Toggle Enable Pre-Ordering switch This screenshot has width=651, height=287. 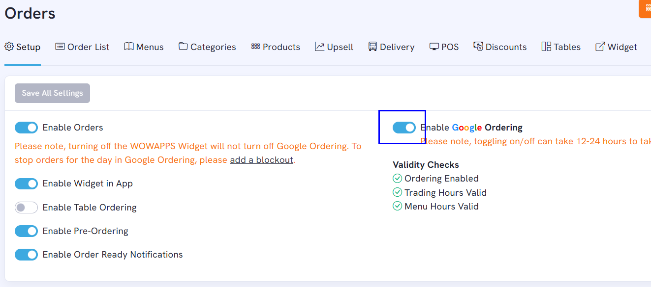26,231
